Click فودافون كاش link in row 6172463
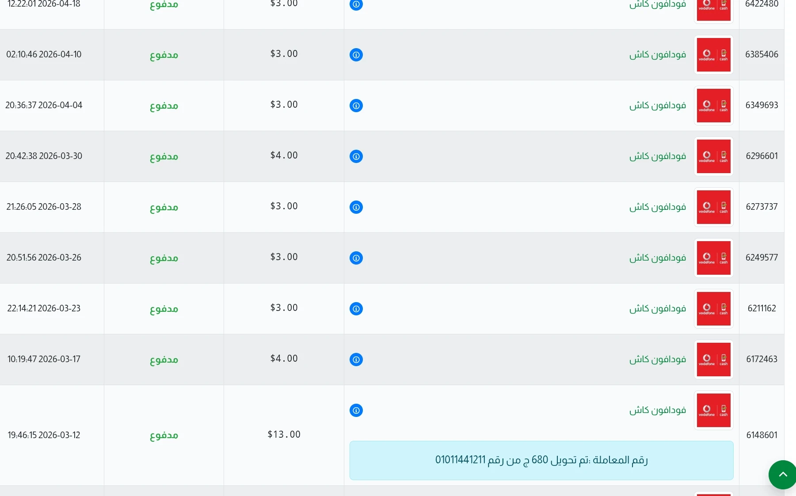Screen dimensions: 796x496 click(x=657, y=359)
